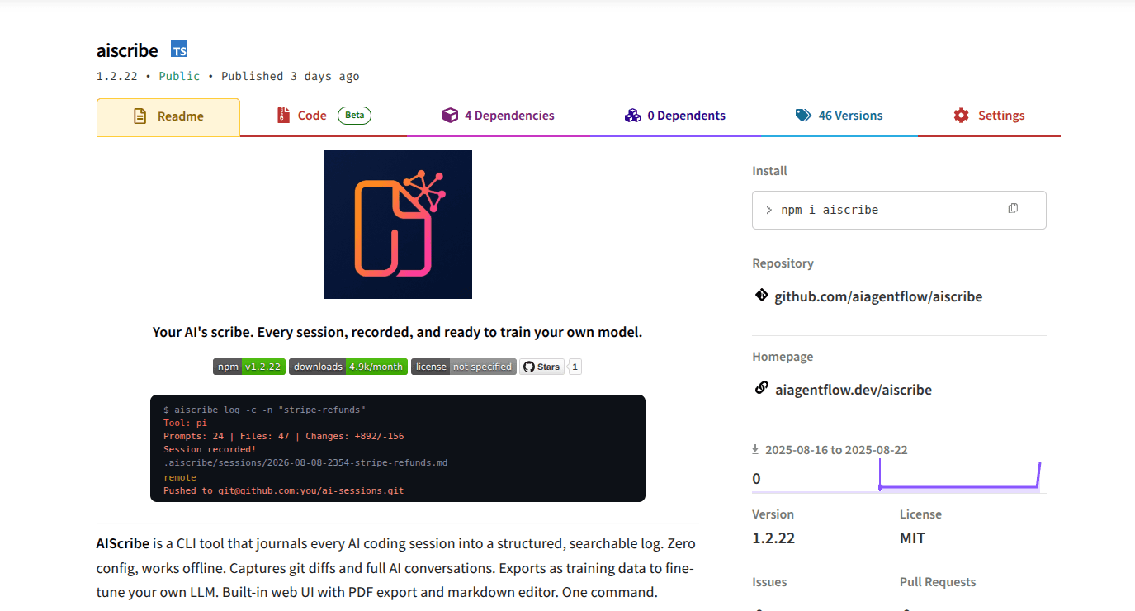Copy the npm install command icon
Viewport: 1135px width, 611px height.
1013,208
